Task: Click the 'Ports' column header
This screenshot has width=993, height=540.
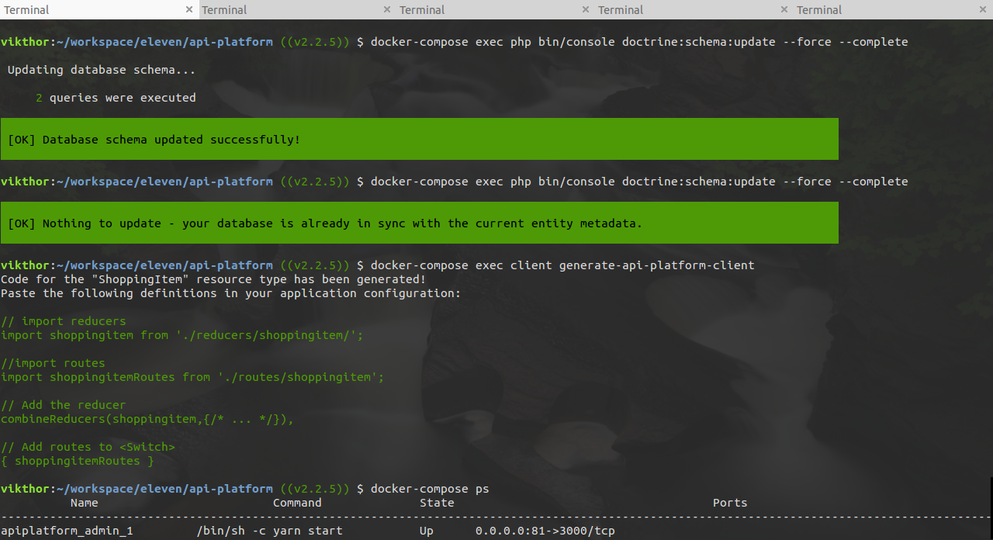Action: coord(729,503)
